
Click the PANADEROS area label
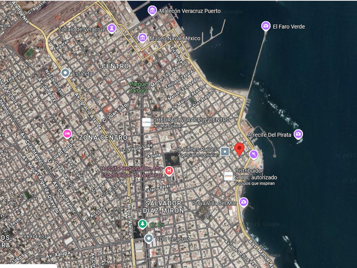tap(34, 237)
